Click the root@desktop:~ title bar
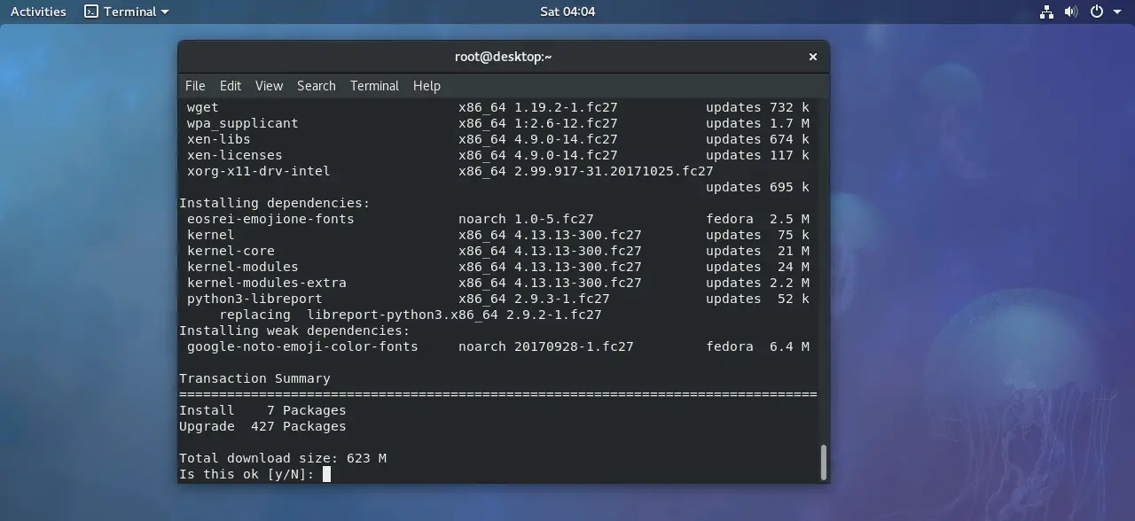 [503, 56]
